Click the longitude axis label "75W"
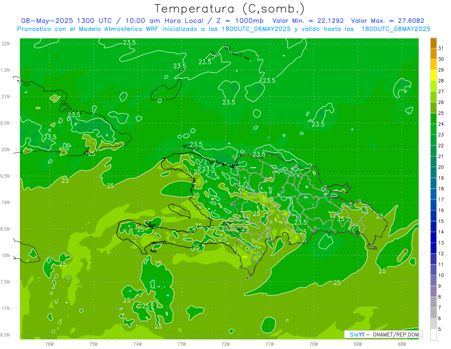451x349 pixels. click(x=93, y=344)
